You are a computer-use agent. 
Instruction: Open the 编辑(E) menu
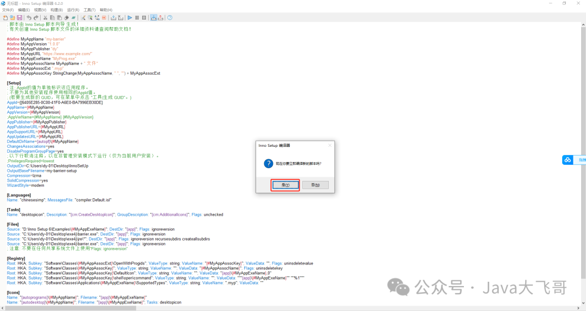[x=24, y=10]
